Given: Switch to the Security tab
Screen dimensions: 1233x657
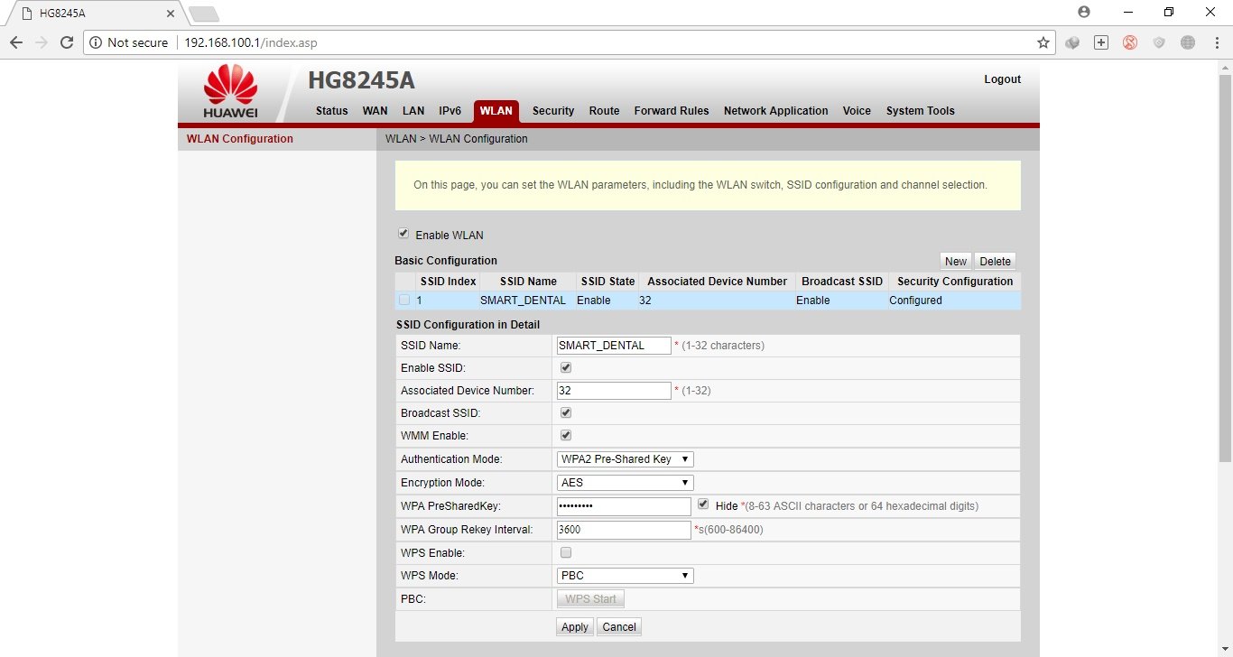Looking at the screenshot, I should tap(552, 111).
